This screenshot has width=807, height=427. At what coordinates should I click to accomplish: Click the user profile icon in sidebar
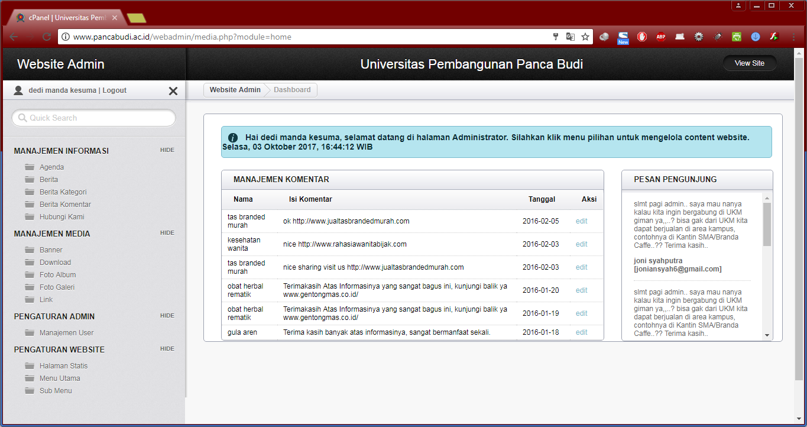click(x=18, y=90)
